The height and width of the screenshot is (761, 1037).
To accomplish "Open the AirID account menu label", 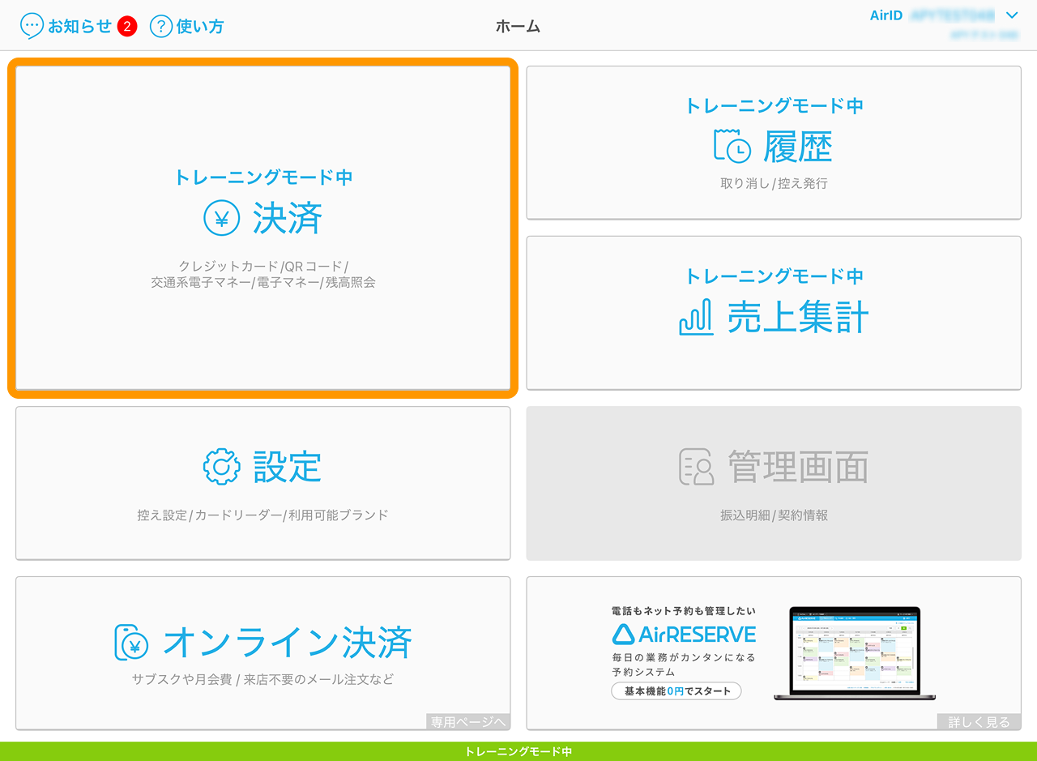I will 886,15.
